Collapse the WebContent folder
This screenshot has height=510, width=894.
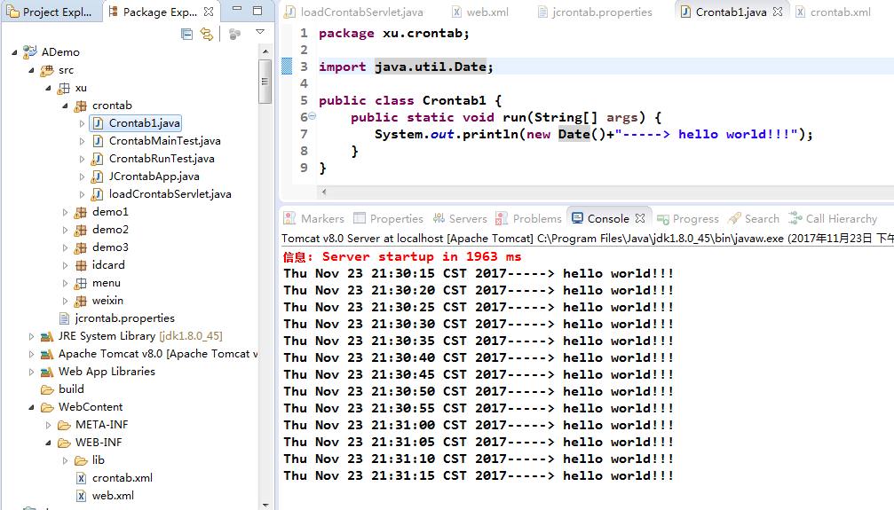32,407
